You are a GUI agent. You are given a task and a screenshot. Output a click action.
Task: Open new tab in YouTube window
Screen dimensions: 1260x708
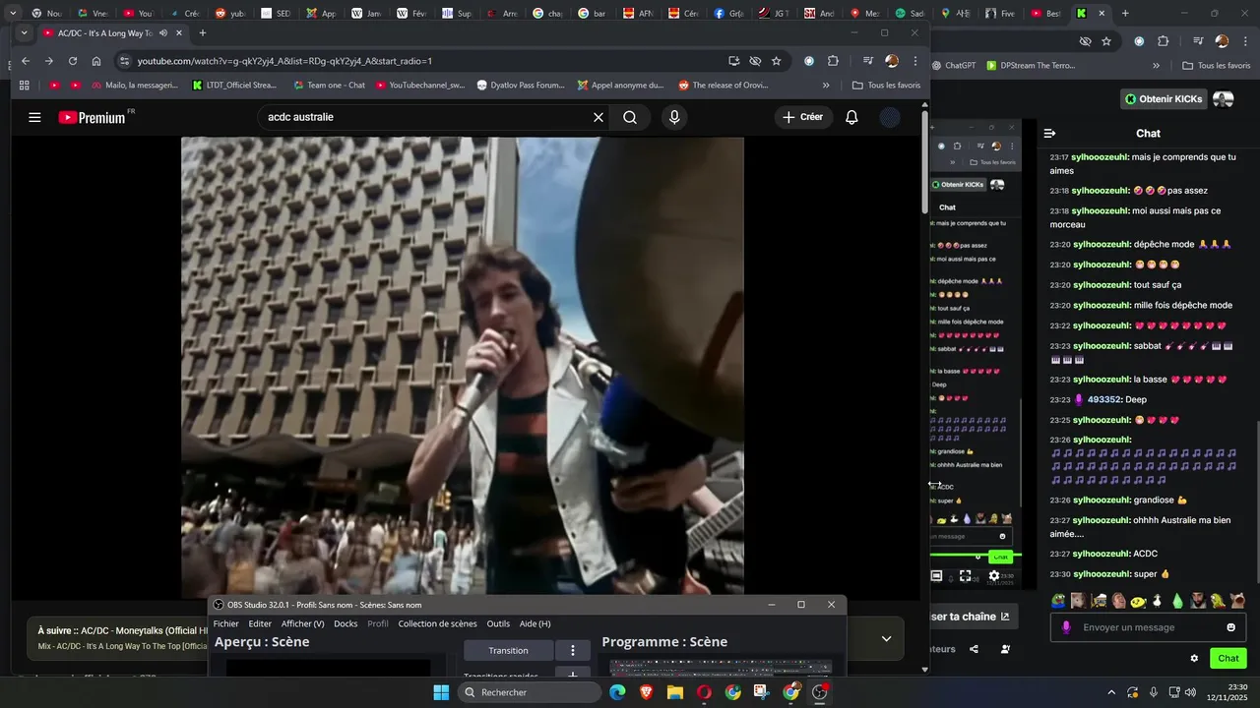pos(203,33)
